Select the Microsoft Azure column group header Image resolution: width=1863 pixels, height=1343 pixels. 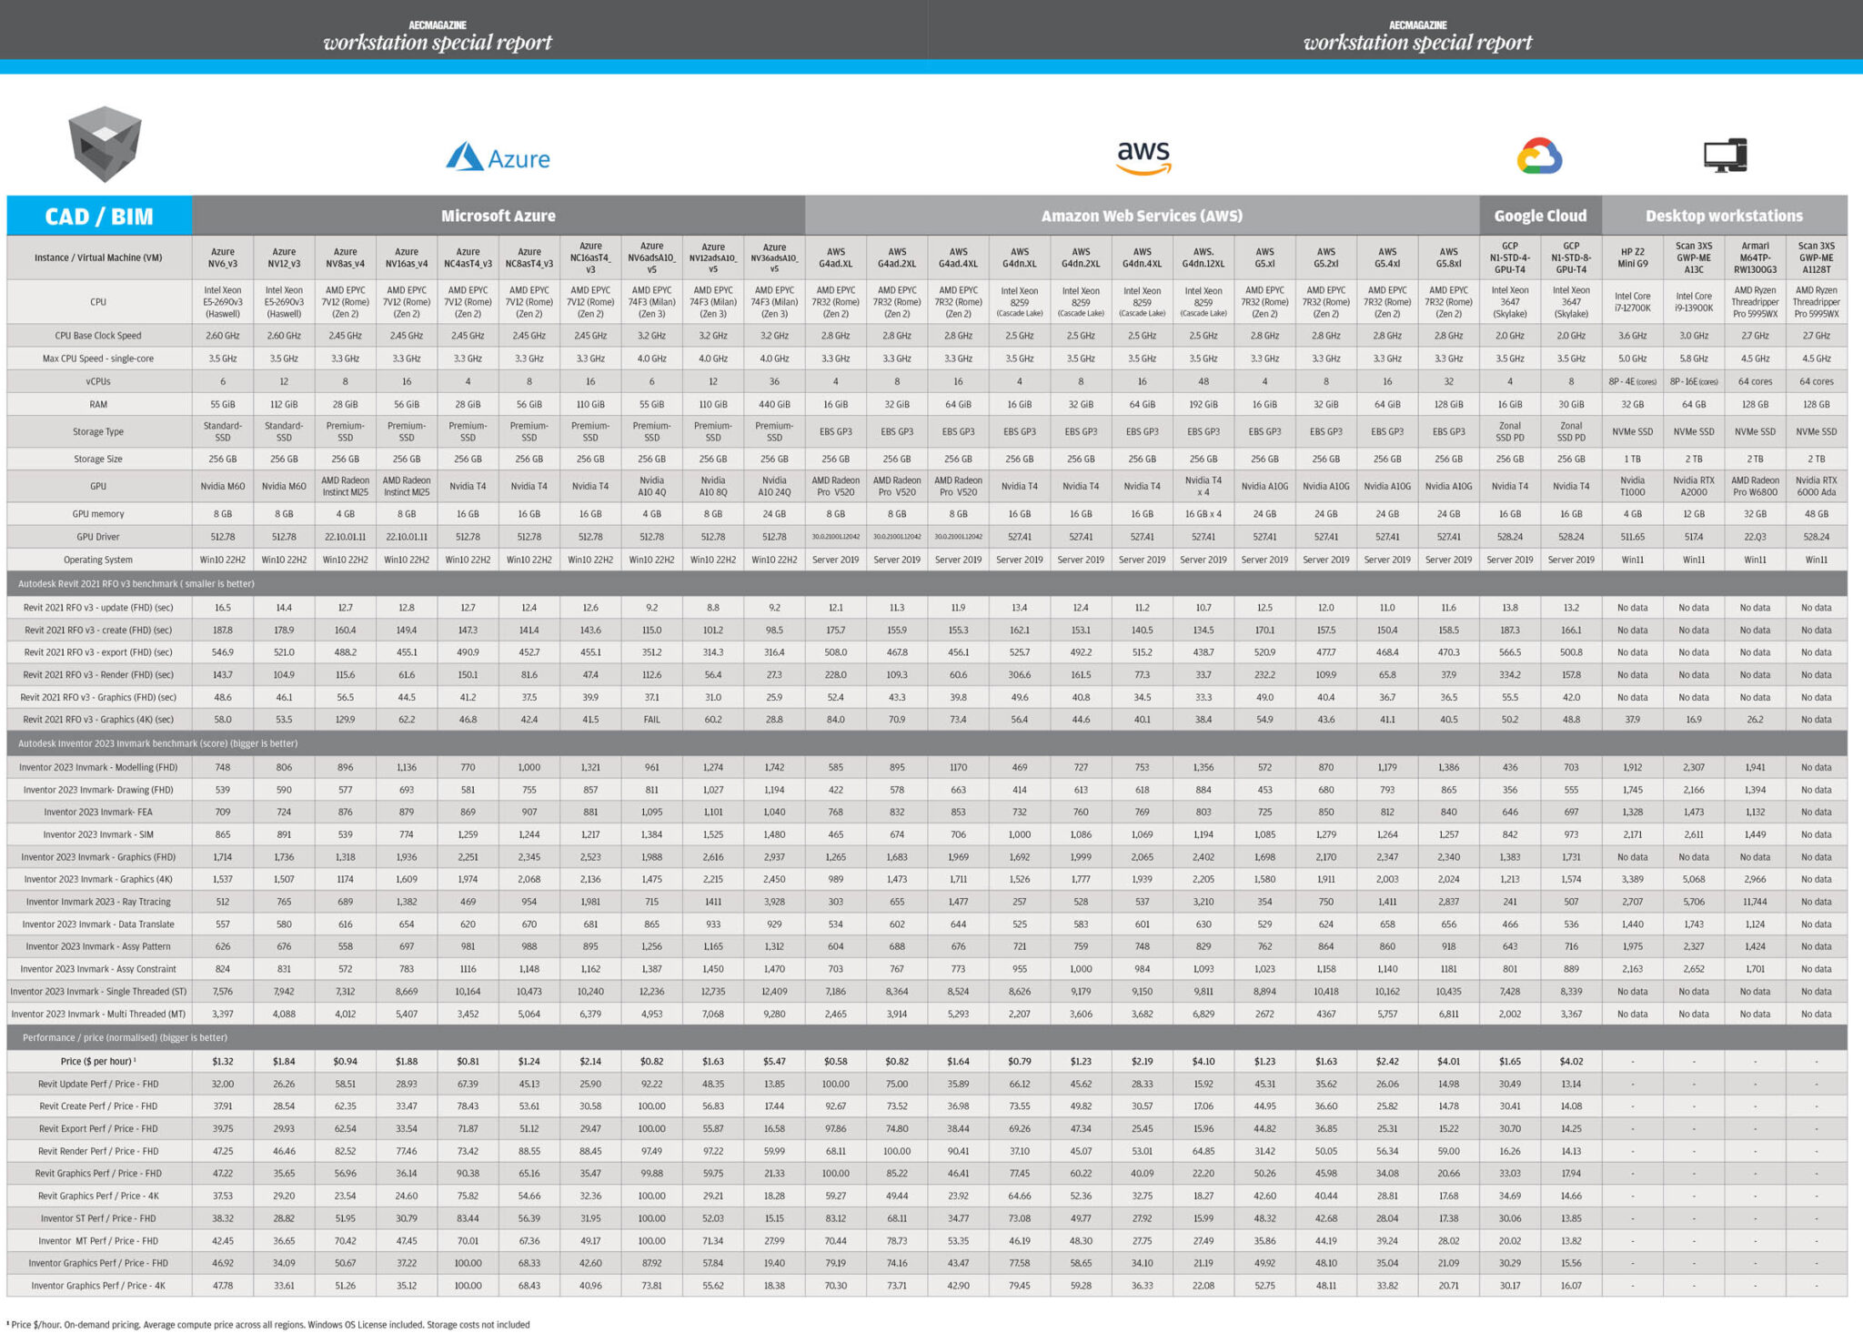coord(498,216)
